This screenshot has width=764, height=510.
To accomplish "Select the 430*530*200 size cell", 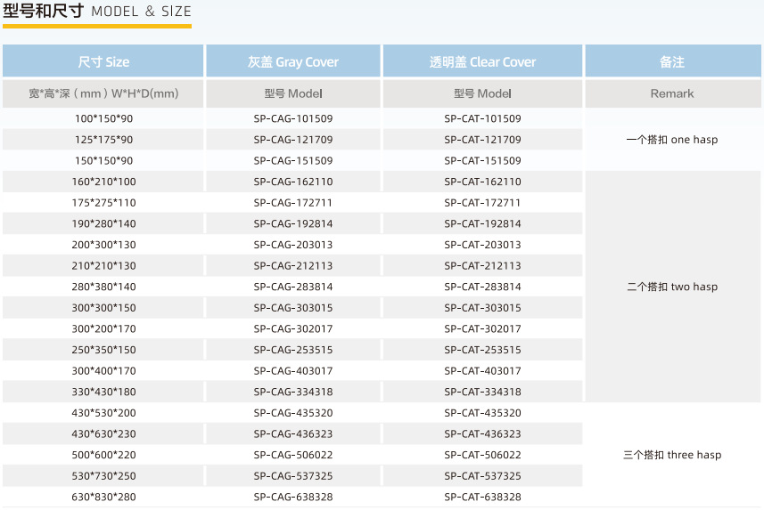I will [x=103, y=413].
